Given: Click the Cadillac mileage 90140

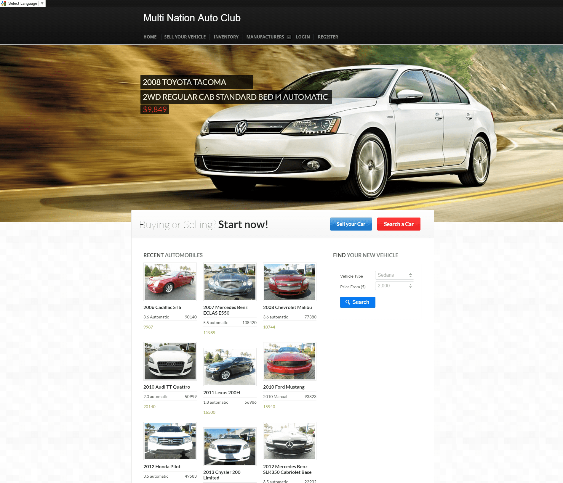Looking at the screenshot, I should (x=191, y=317).
